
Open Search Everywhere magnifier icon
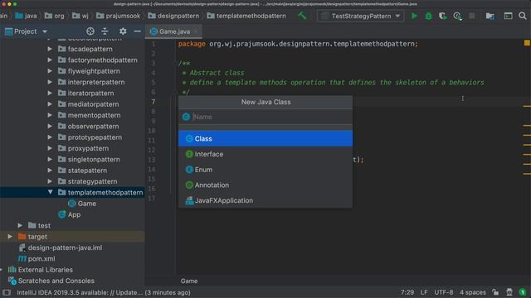pos(523,16)
